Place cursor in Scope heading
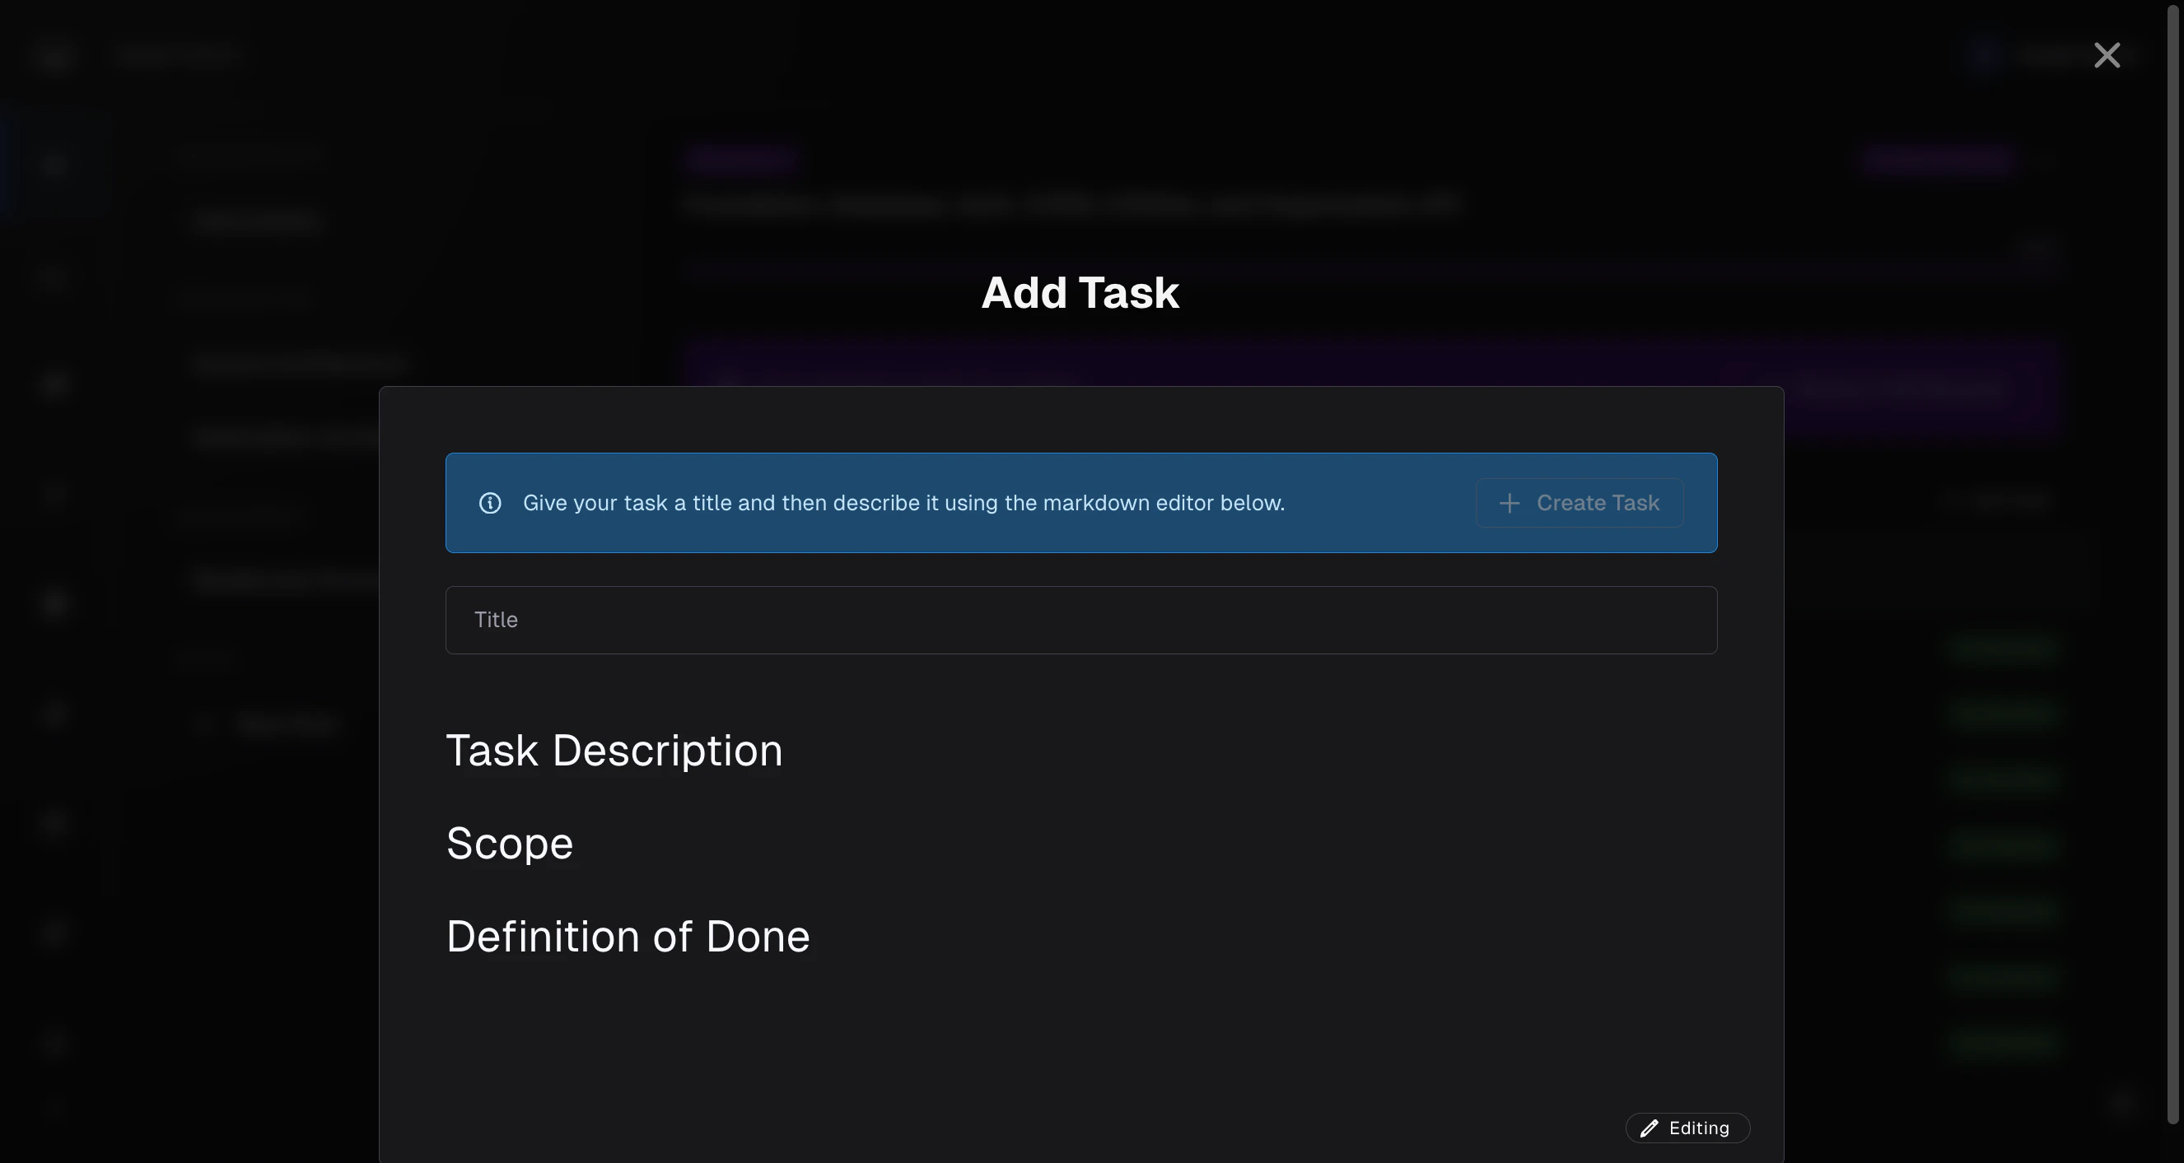 coord(510,844)
